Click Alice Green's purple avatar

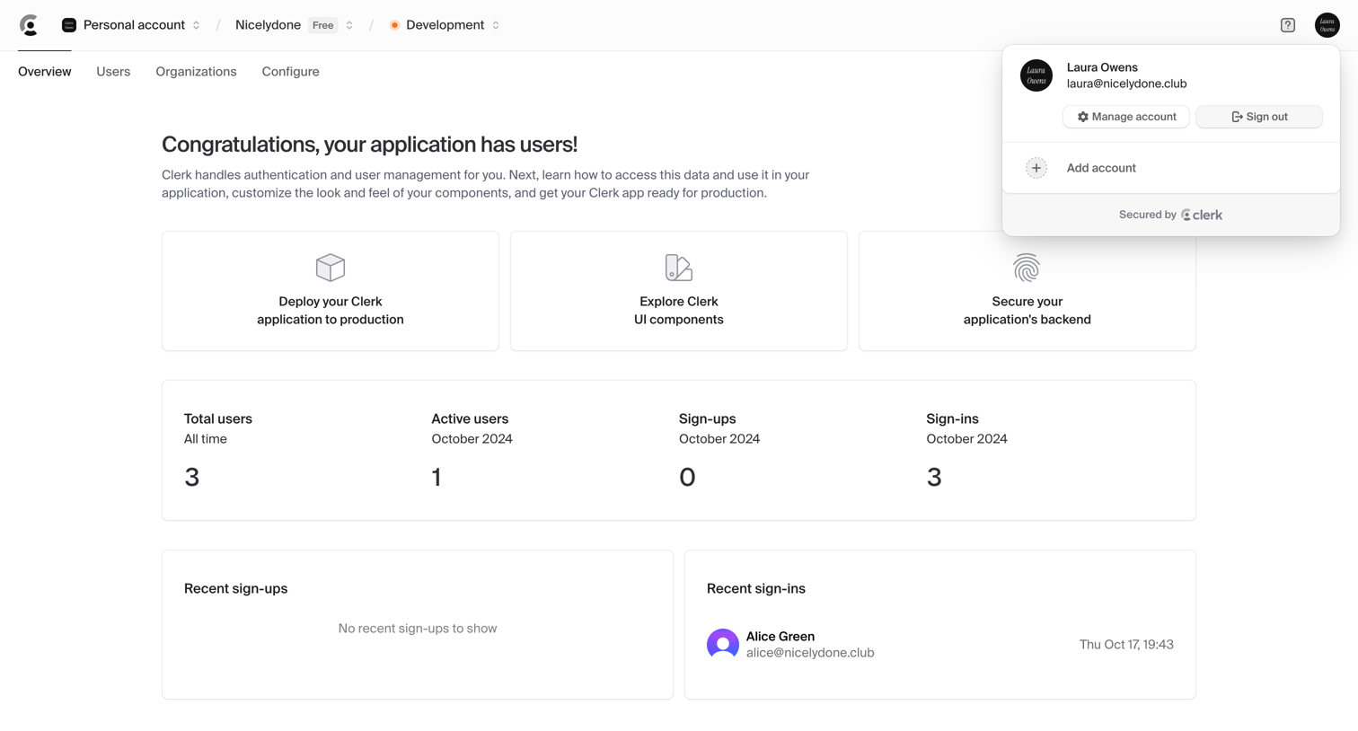coord(723,645)
